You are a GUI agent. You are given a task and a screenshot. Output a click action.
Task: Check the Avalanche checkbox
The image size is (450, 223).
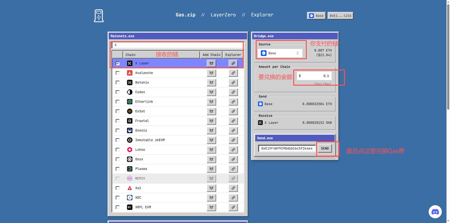pos(118,73)
